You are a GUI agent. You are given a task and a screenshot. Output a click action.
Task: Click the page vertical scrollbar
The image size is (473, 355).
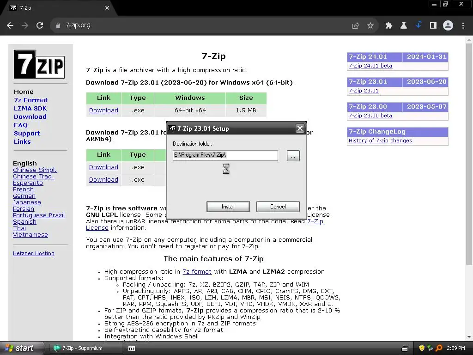[469, 154]
